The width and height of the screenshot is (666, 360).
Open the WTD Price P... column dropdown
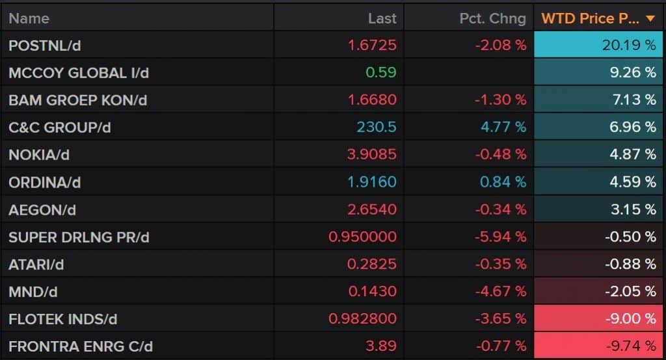pyautogui.click(x=591, y=18)
